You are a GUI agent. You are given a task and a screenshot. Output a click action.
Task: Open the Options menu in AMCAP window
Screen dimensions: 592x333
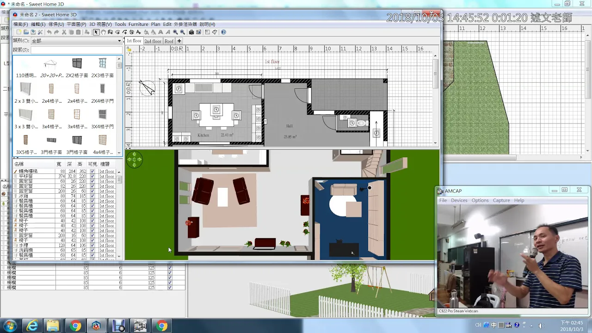(x=480, y=200)
